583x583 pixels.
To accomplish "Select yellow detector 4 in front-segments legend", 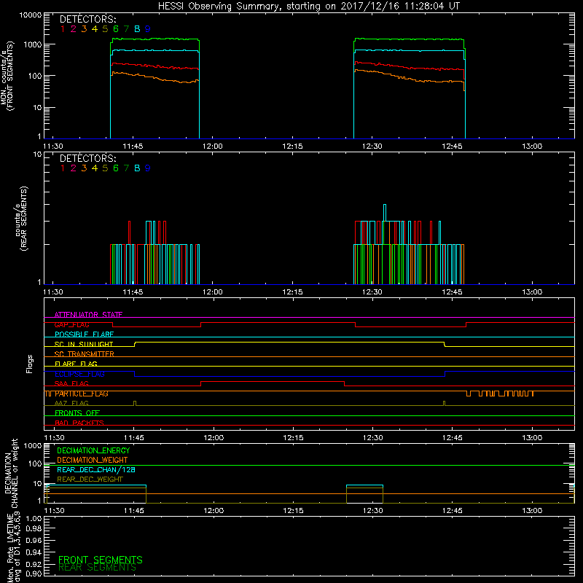I will pyautogui.click(x=95, y=29).
